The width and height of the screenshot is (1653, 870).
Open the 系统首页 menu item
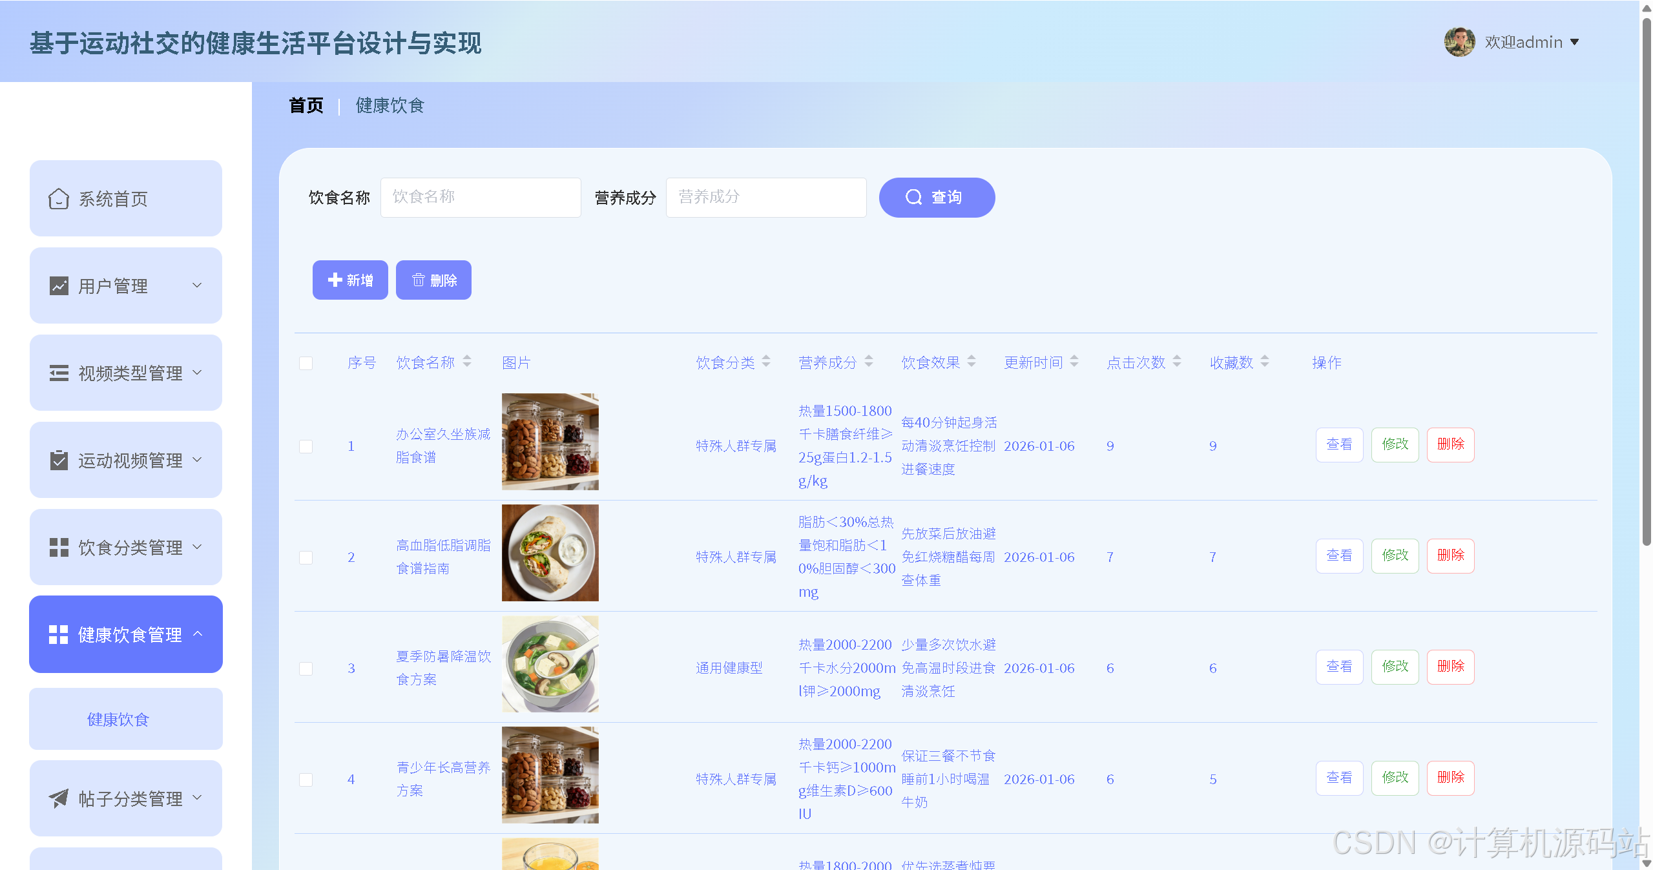[126, 198]
